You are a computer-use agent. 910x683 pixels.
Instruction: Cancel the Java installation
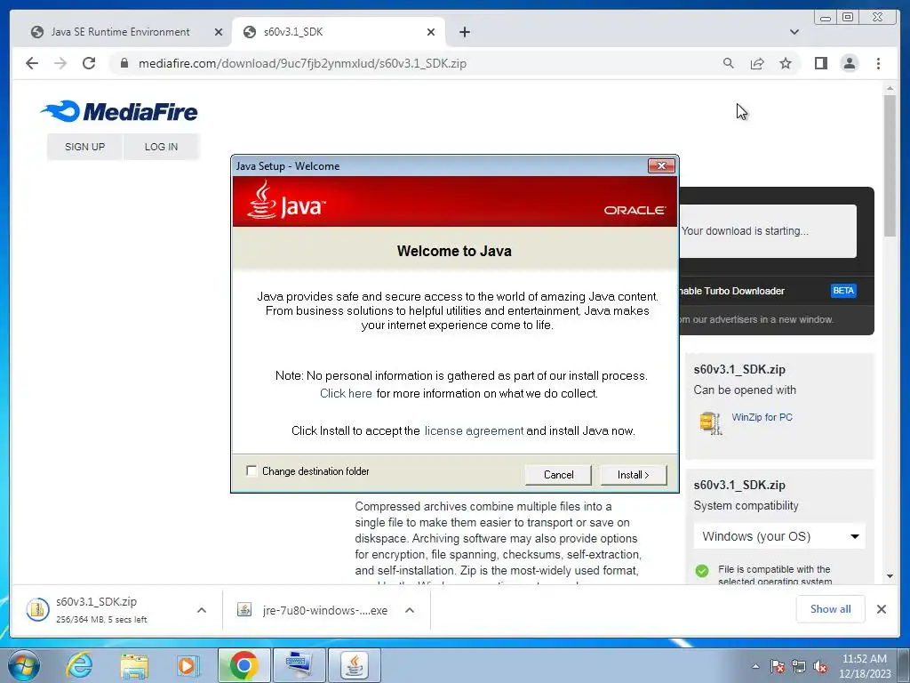(558, 475)
